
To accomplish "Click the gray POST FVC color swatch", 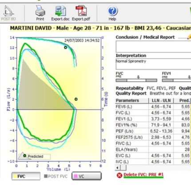I will 46,176.
